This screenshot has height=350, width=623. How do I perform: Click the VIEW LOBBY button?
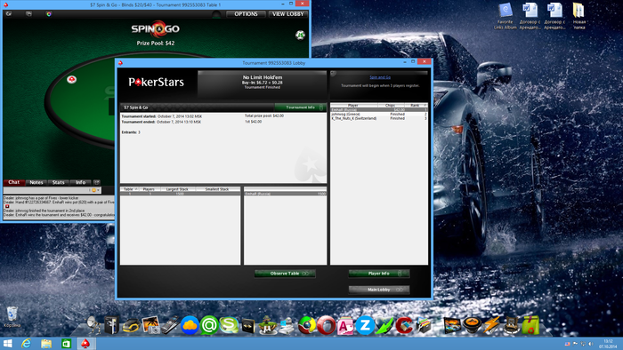(288, 14)
